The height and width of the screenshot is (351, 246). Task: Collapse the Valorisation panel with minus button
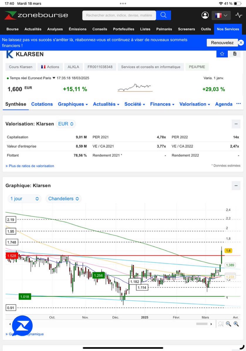point(236,124)
